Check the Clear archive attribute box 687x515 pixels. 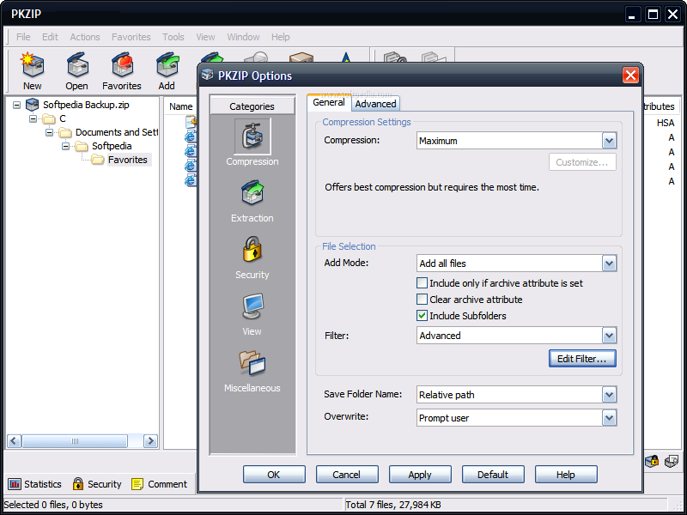pos(422,299)
